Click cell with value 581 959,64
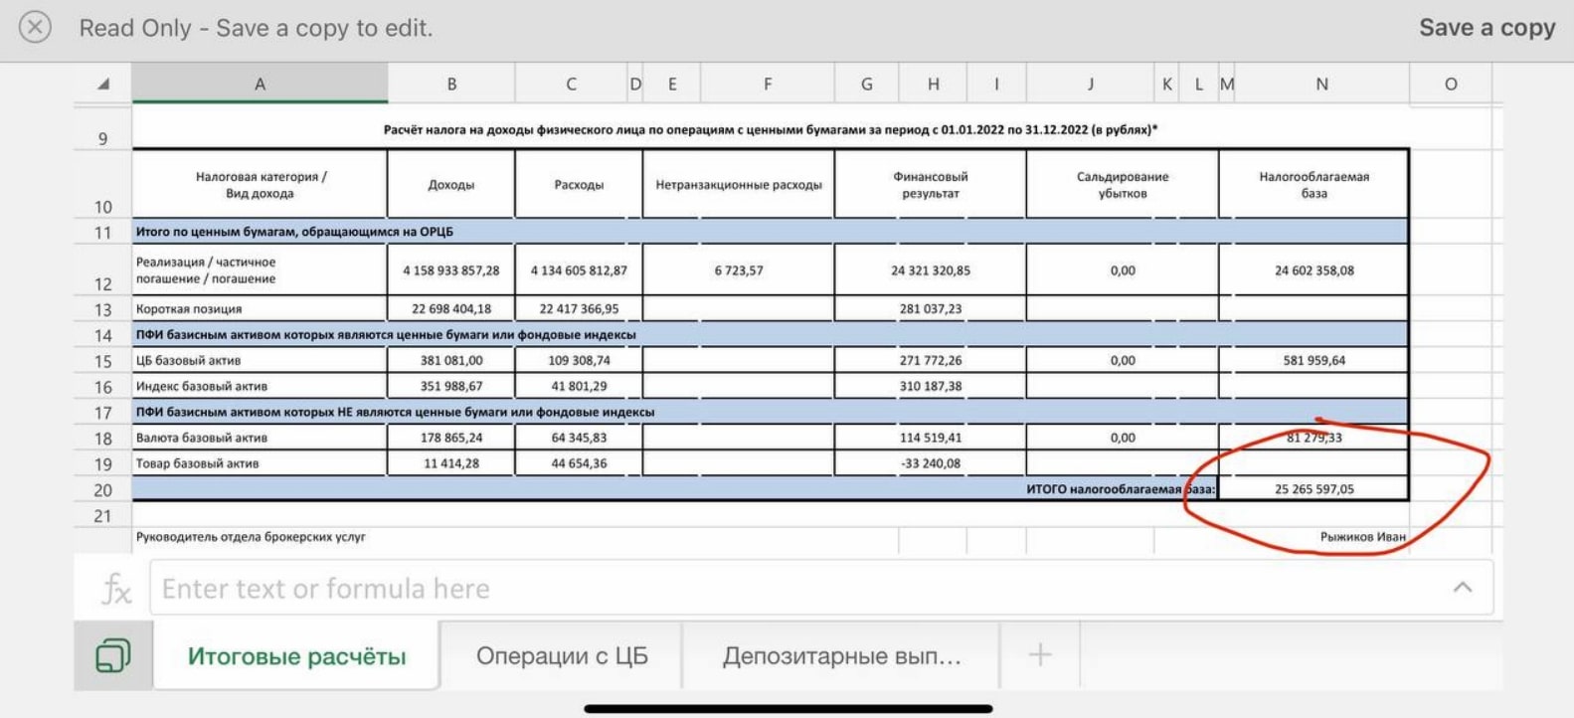The width and height of the screenshot is (1574, 718). point(1313,361)
